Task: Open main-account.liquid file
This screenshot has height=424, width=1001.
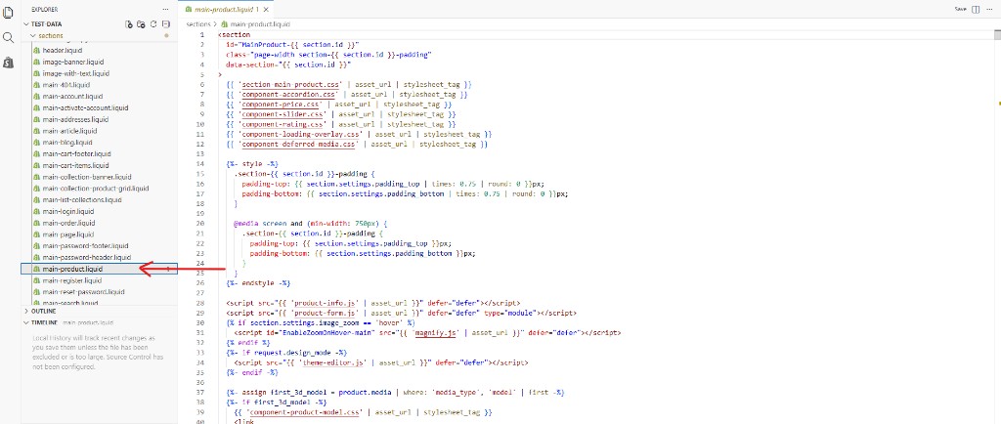Action: [72, 97]
